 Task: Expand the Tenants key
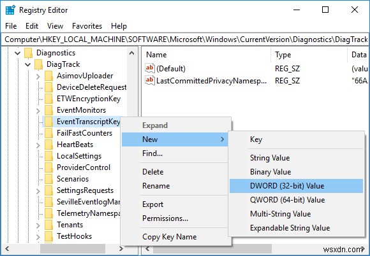coord(38,225)
